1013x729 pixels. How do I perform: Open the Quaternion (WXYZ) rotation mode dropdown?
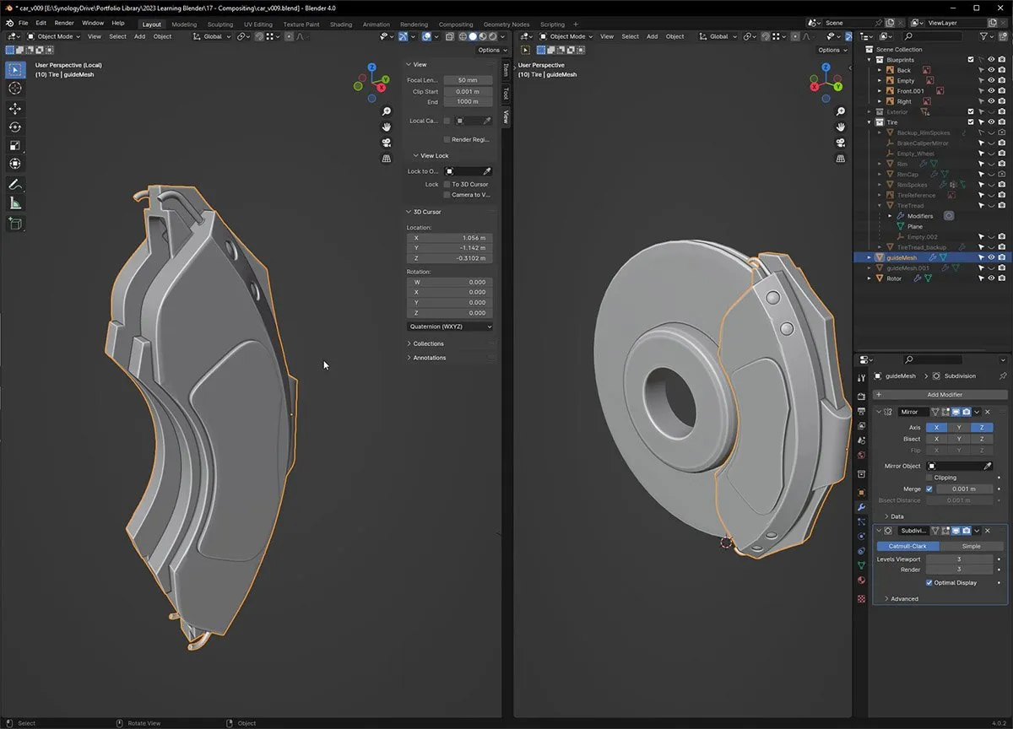click(x=449, y=327)
